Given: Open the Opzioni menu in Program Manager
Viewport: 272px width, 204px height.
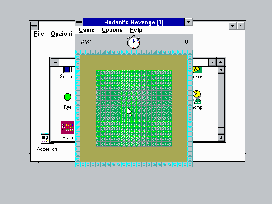Looking at the screenshot, I should point(62,34).
